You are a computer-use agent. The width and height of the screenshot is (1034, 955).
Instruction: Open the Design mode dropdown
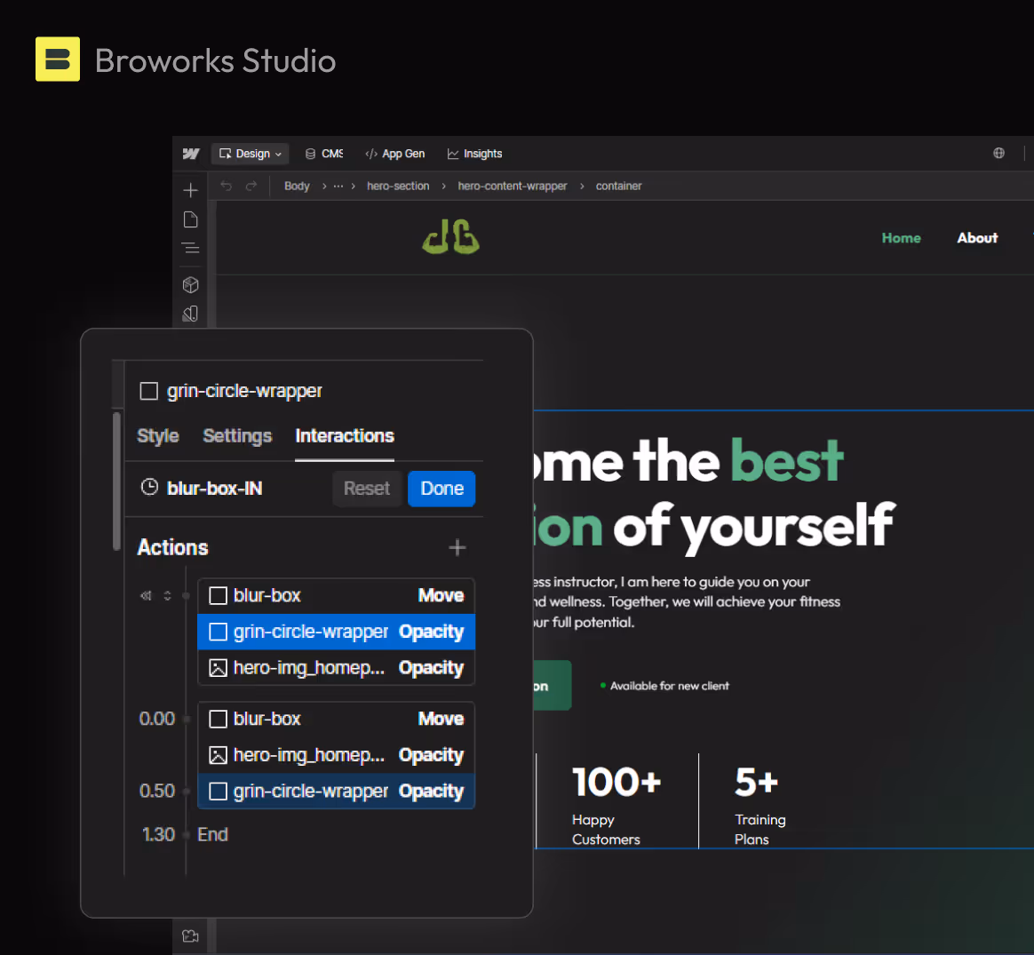tap(250, 153)
